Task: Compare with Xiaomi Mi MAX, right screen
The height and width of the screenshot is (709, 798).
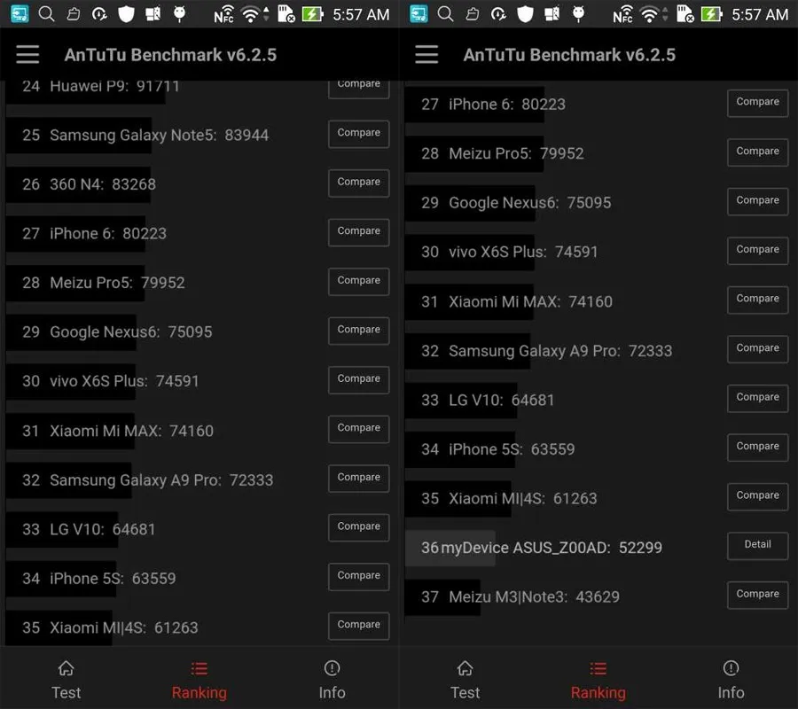Action: coord(758,300)
